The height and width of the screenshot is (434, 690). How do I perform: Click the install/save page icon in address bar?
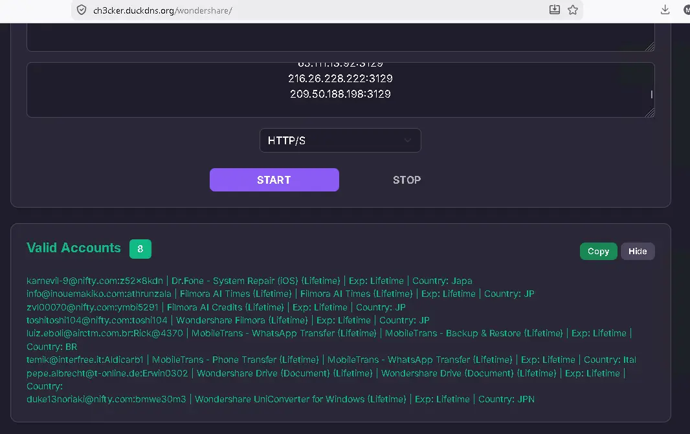[x=555, y=10]
